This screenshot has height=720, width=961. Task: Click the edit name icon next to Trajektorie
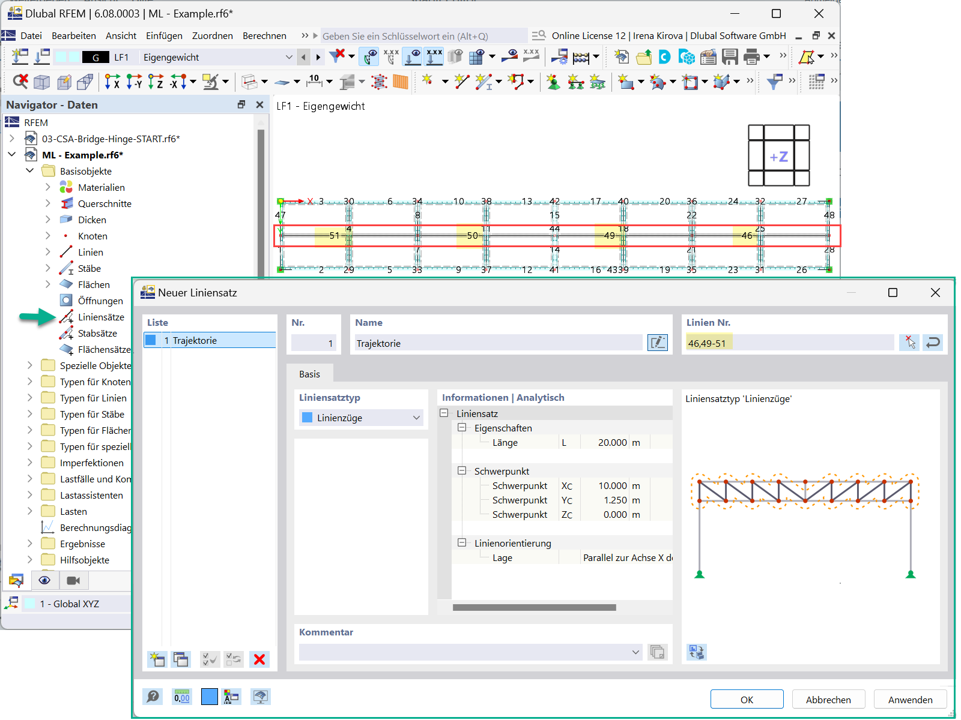[658, 343]
